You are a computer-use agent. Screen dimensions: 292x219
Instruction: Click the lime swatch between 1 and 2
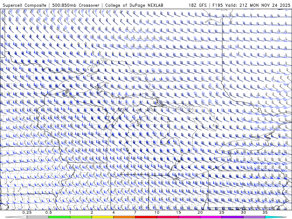pyautogui.click(x=81, y=217)
